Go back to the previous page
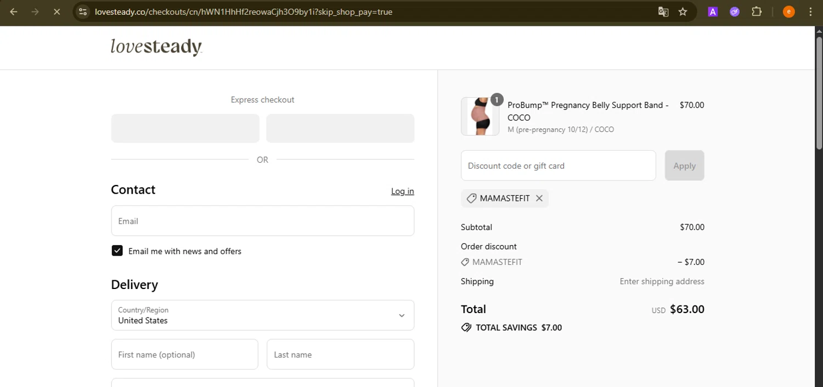Screen dimensions: 823x387 coord(14,11)
